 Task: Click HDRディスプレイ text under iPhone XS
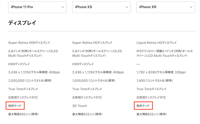pyautogui.click(x=83, y=64)
